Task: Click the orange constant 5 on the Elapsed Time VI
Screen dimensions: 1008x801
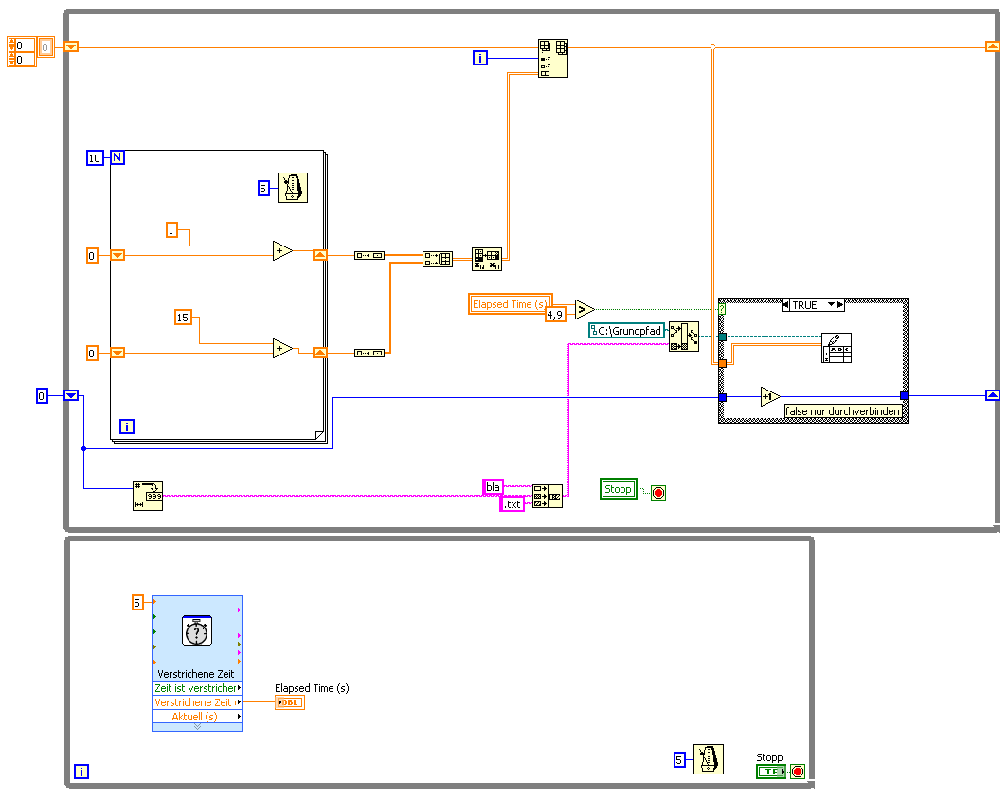Action: 137,603
